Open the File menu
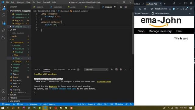Screen dimensions: 195x110 point(7,2)
